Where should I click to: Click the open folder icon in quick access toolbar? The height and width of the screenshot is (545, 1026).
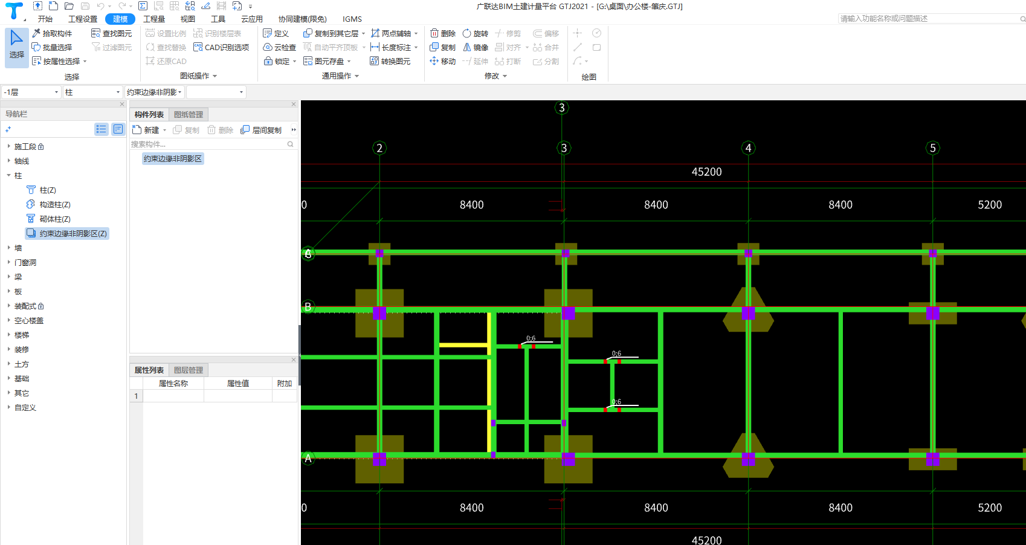point(69,6)
